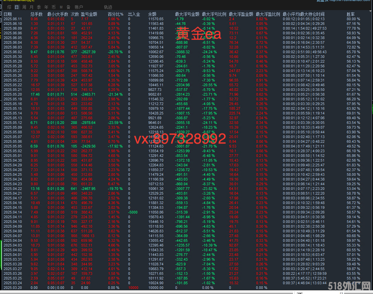Click the 总手数 column header
Image resolution: width=373 pixels, height=294 pixels.
click(36, 14)
